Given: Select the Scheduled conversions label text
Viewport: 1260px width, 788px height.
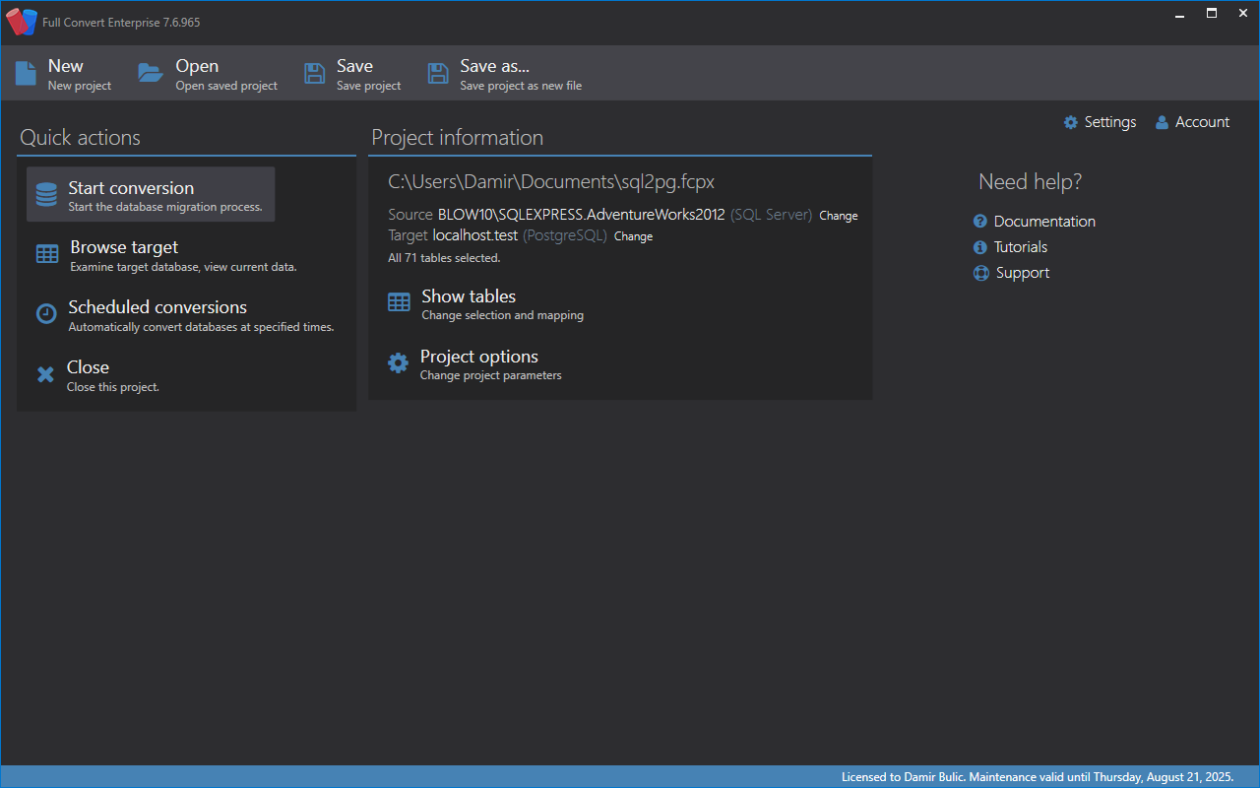Looking at the screenshot, I should pyautogui.click(x=157, y=307).
